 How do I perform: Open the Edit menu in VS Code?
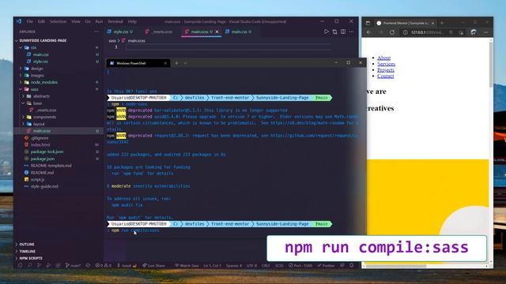[41, 21]
